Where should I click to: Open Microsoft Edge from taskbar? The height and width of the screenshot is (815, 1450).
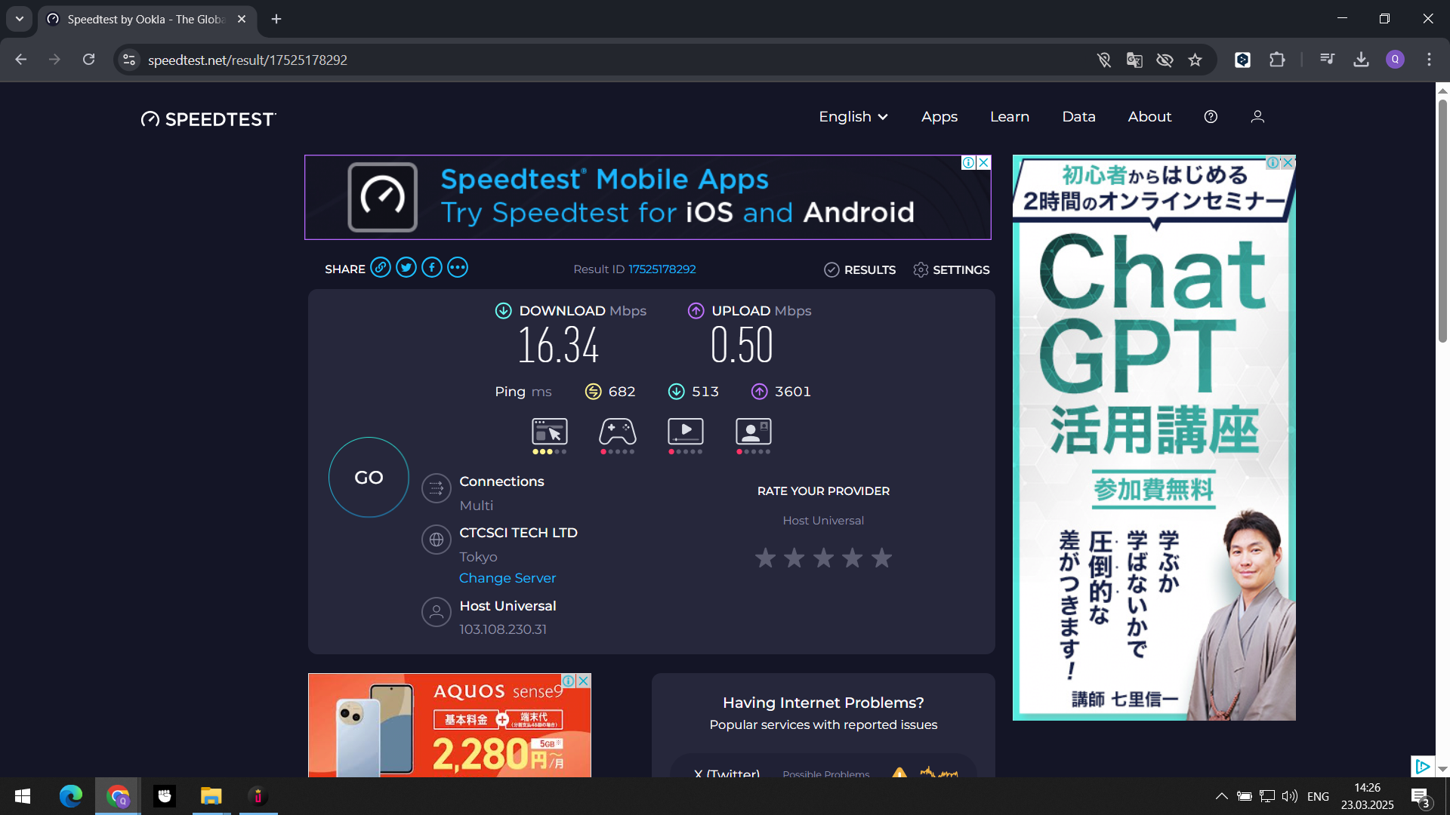71,796
